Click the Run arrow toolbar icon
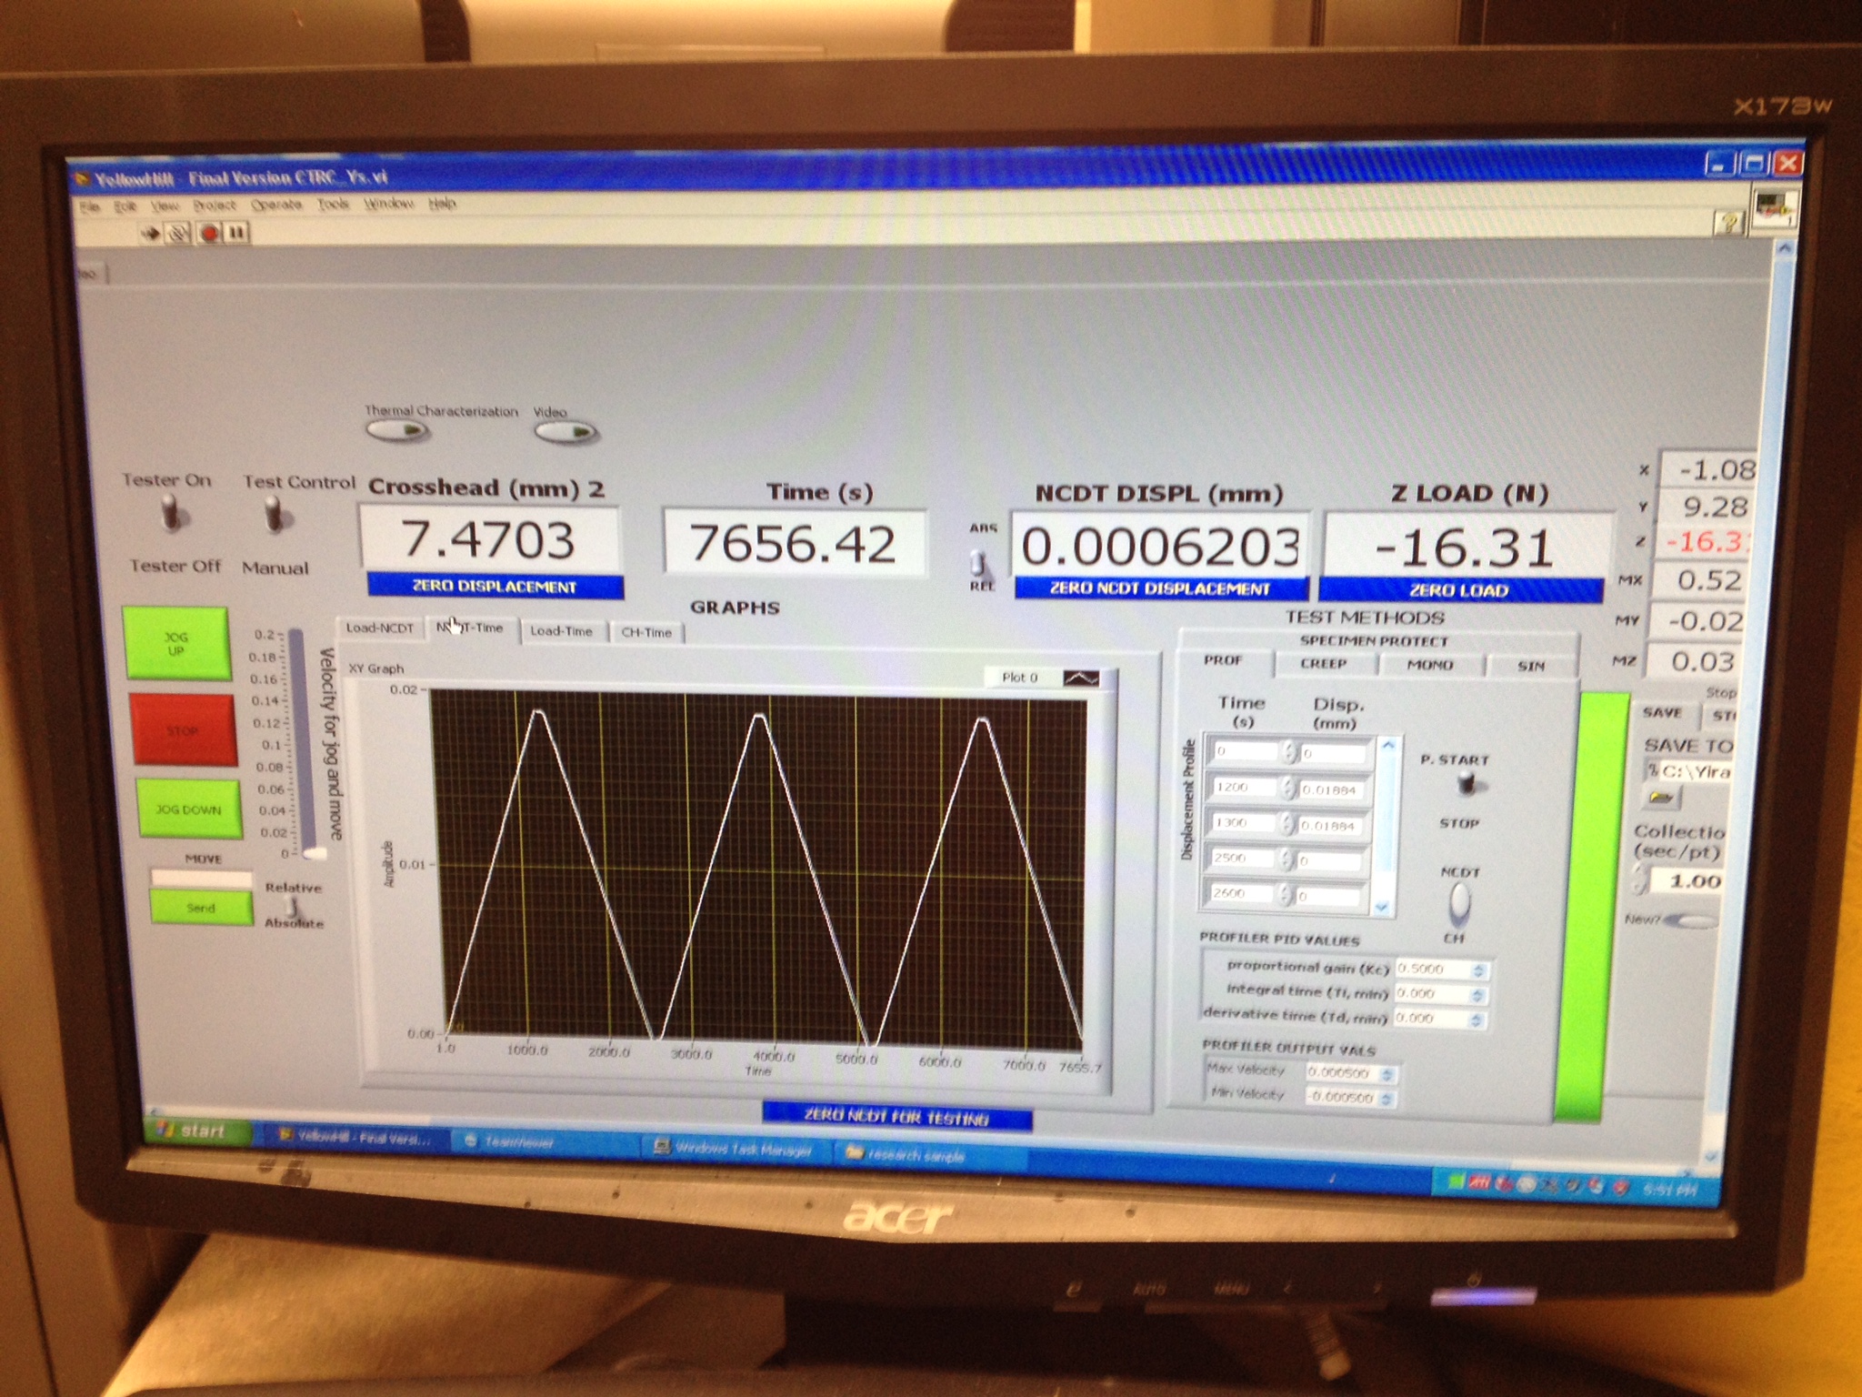1862x1397 pixels. pyautogui.click(x=151, y=234)
